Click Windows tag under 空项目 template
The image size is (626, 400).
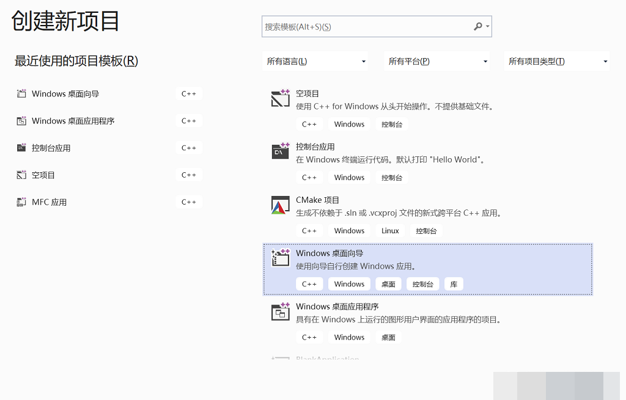349,124
